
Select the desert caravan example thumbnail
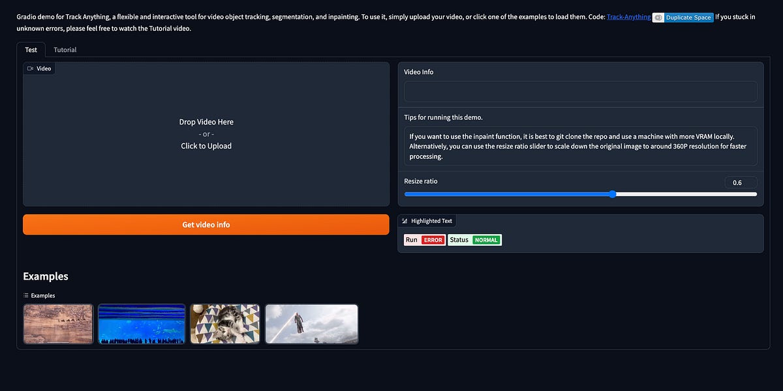tap(58, 324)
